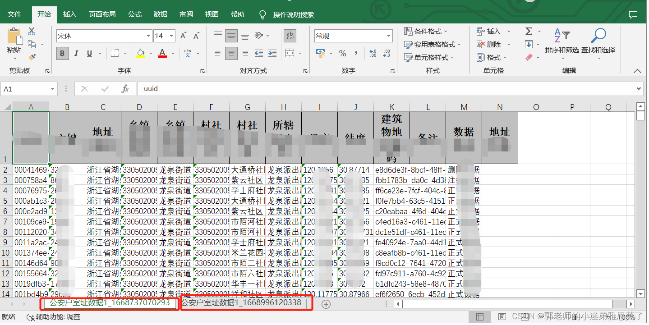This screenshot has width=649, height=325.
Task: Toggle bold formatting on selection
Action: (62, 53)
